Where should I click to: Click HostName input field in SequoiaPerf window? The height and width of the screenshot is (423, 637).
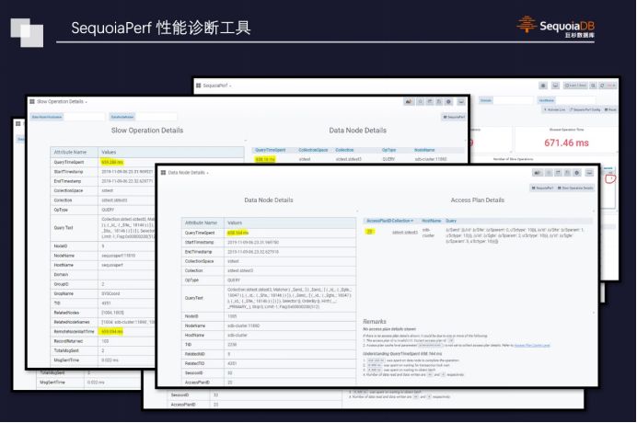pos(576,100)
